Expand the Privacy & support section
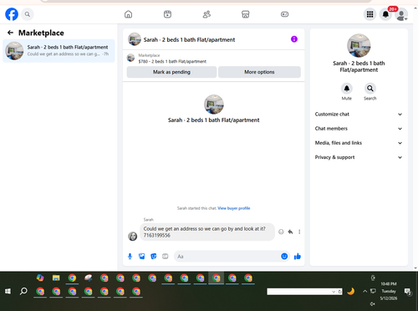This screenshot has height=311, width=418. 359,157
